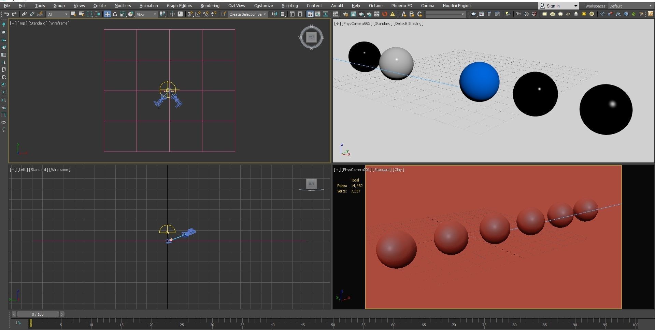This screenshot has width=655, height=330.
Task: Click the yellow warning triangle icon
Action: tap(393, 14)
